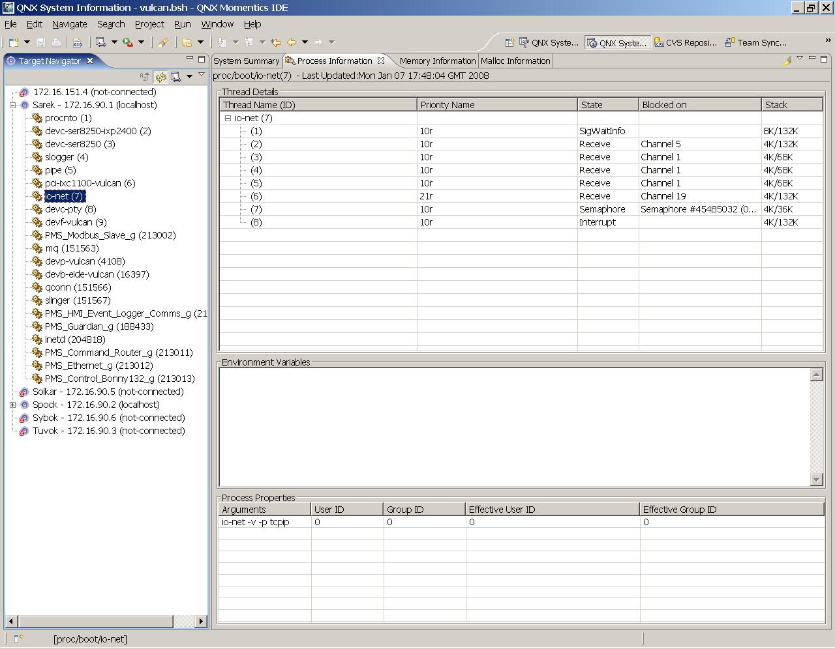Open the folder icon dropdown arrow
The image size is (835, 649).
[x=200, y=42]
